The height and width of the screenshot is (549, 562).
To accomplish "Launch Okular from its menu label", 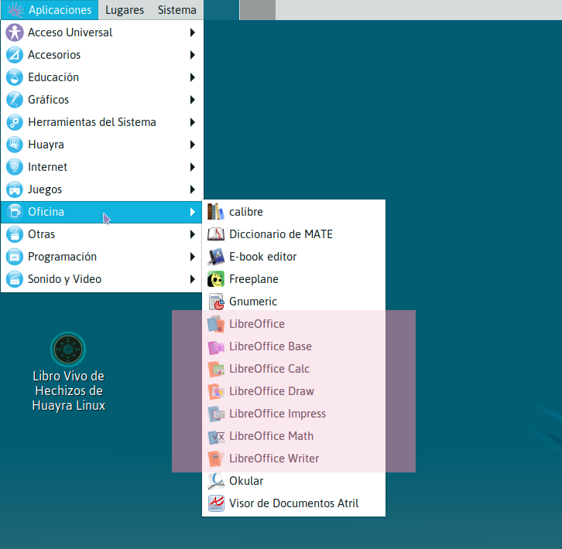I will (246, 481).
